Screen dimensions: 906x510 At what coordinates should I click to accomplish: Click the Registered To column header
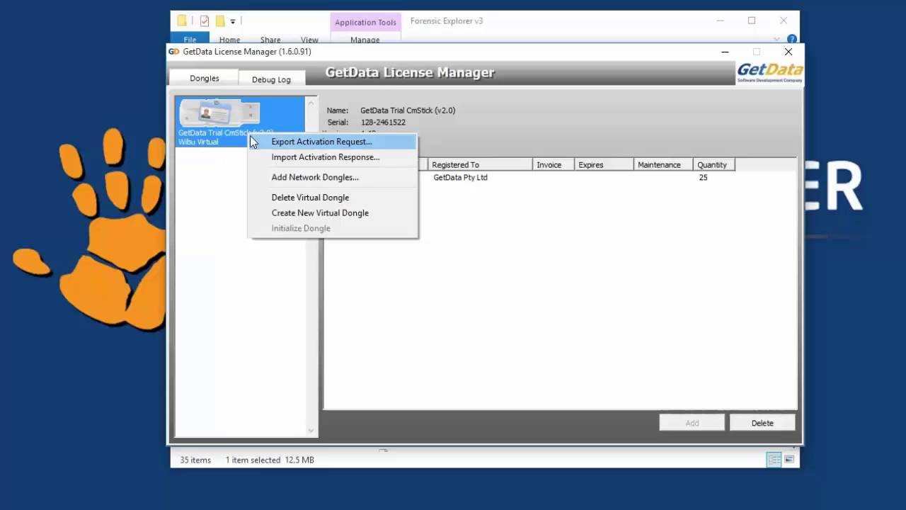point(480,165)
